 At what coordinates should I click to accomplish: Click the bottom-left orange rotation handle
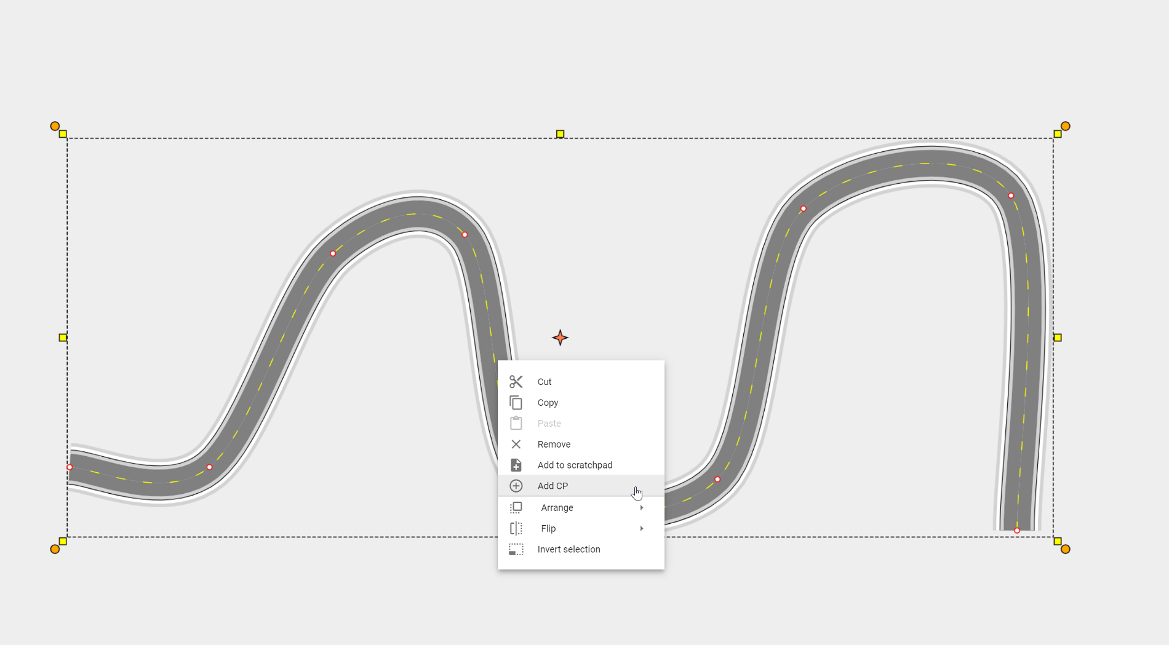coord(55,549)
